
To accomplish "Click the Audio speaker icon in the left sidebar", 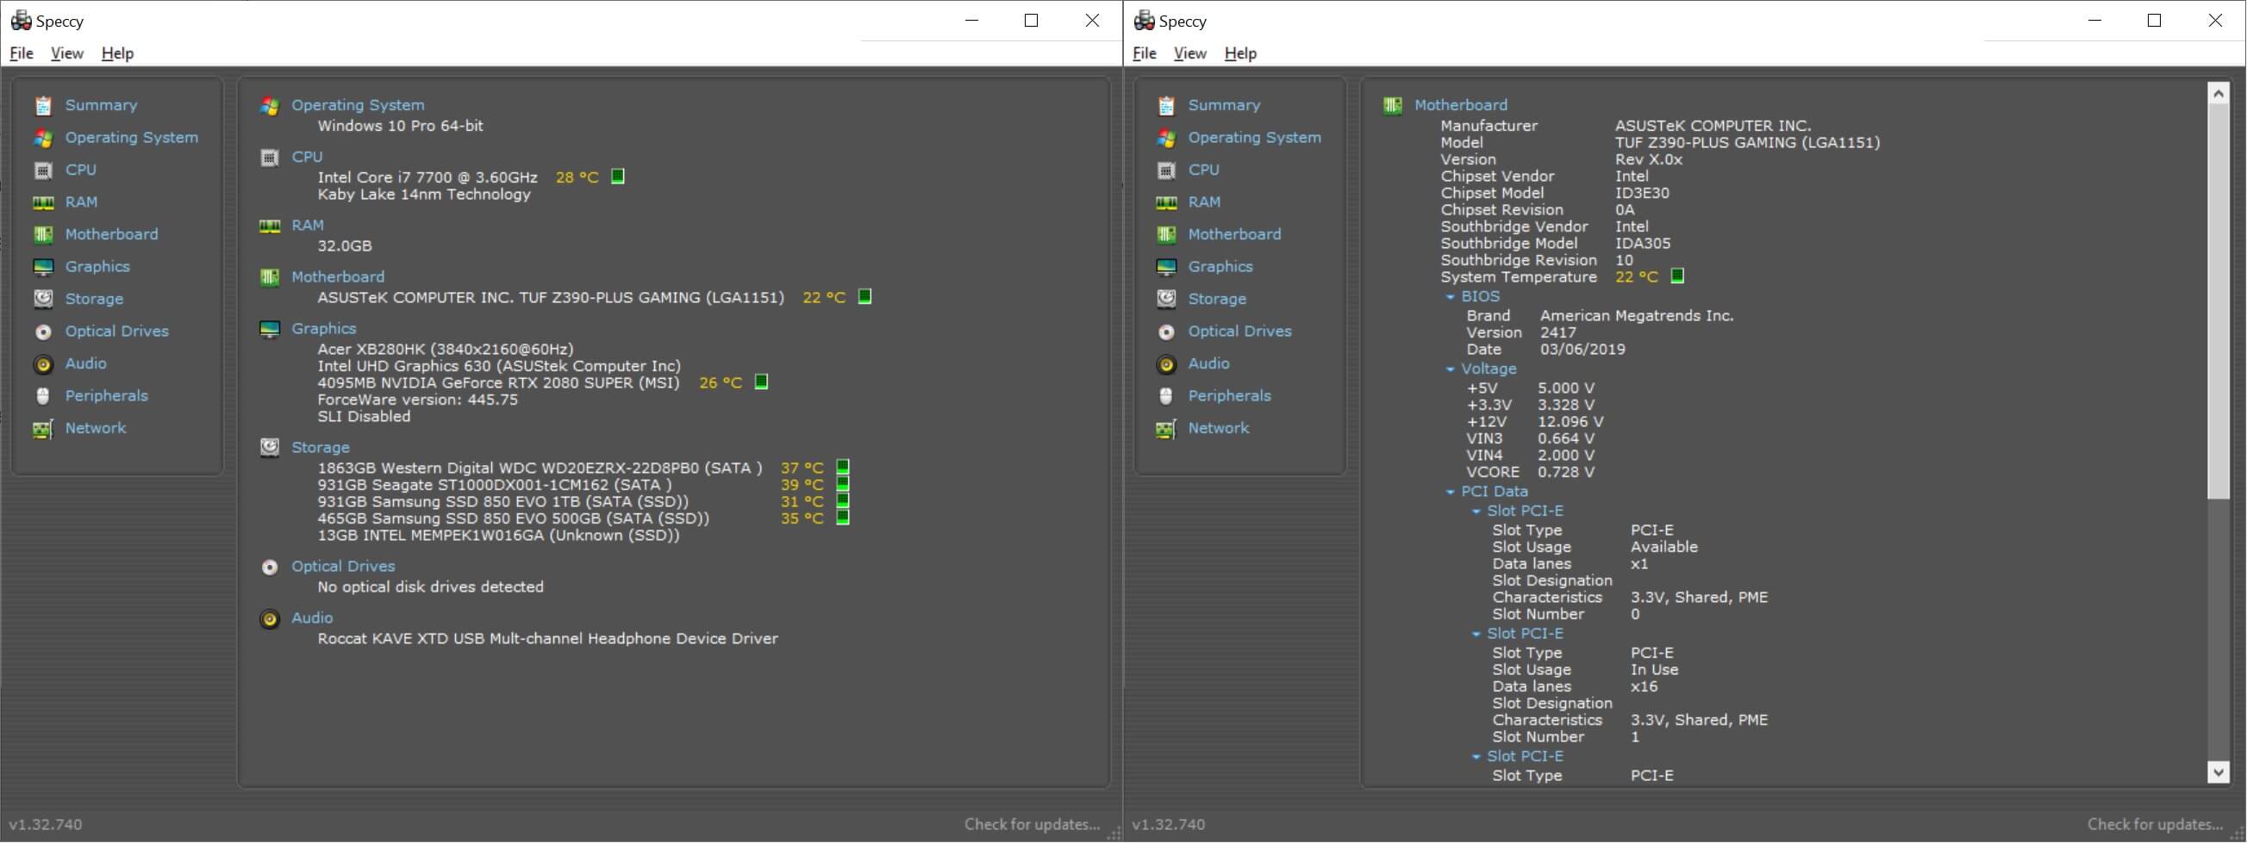I will (43, 364).
